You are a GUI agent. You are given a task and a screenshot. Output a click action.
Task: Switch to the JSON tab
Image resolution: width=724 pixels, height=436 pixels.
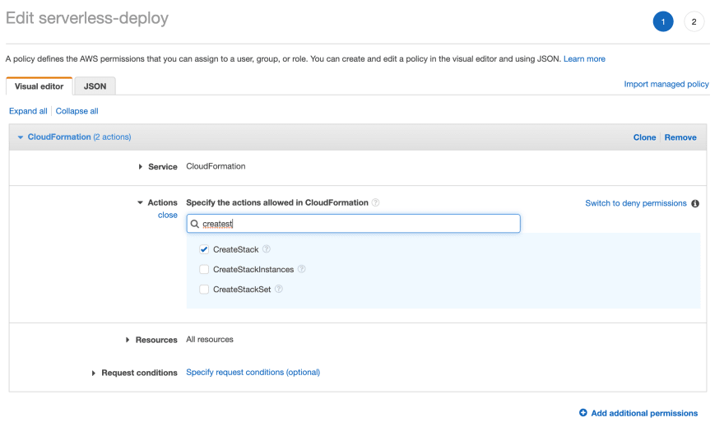[95, 86]
